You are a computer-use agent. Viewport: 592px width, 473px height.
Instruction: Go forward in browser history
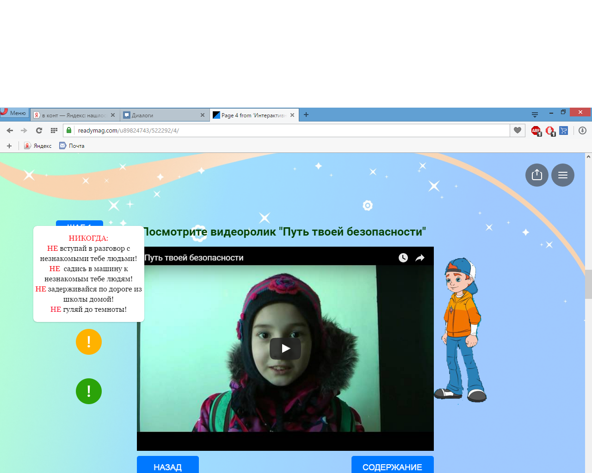coord(24,130)
